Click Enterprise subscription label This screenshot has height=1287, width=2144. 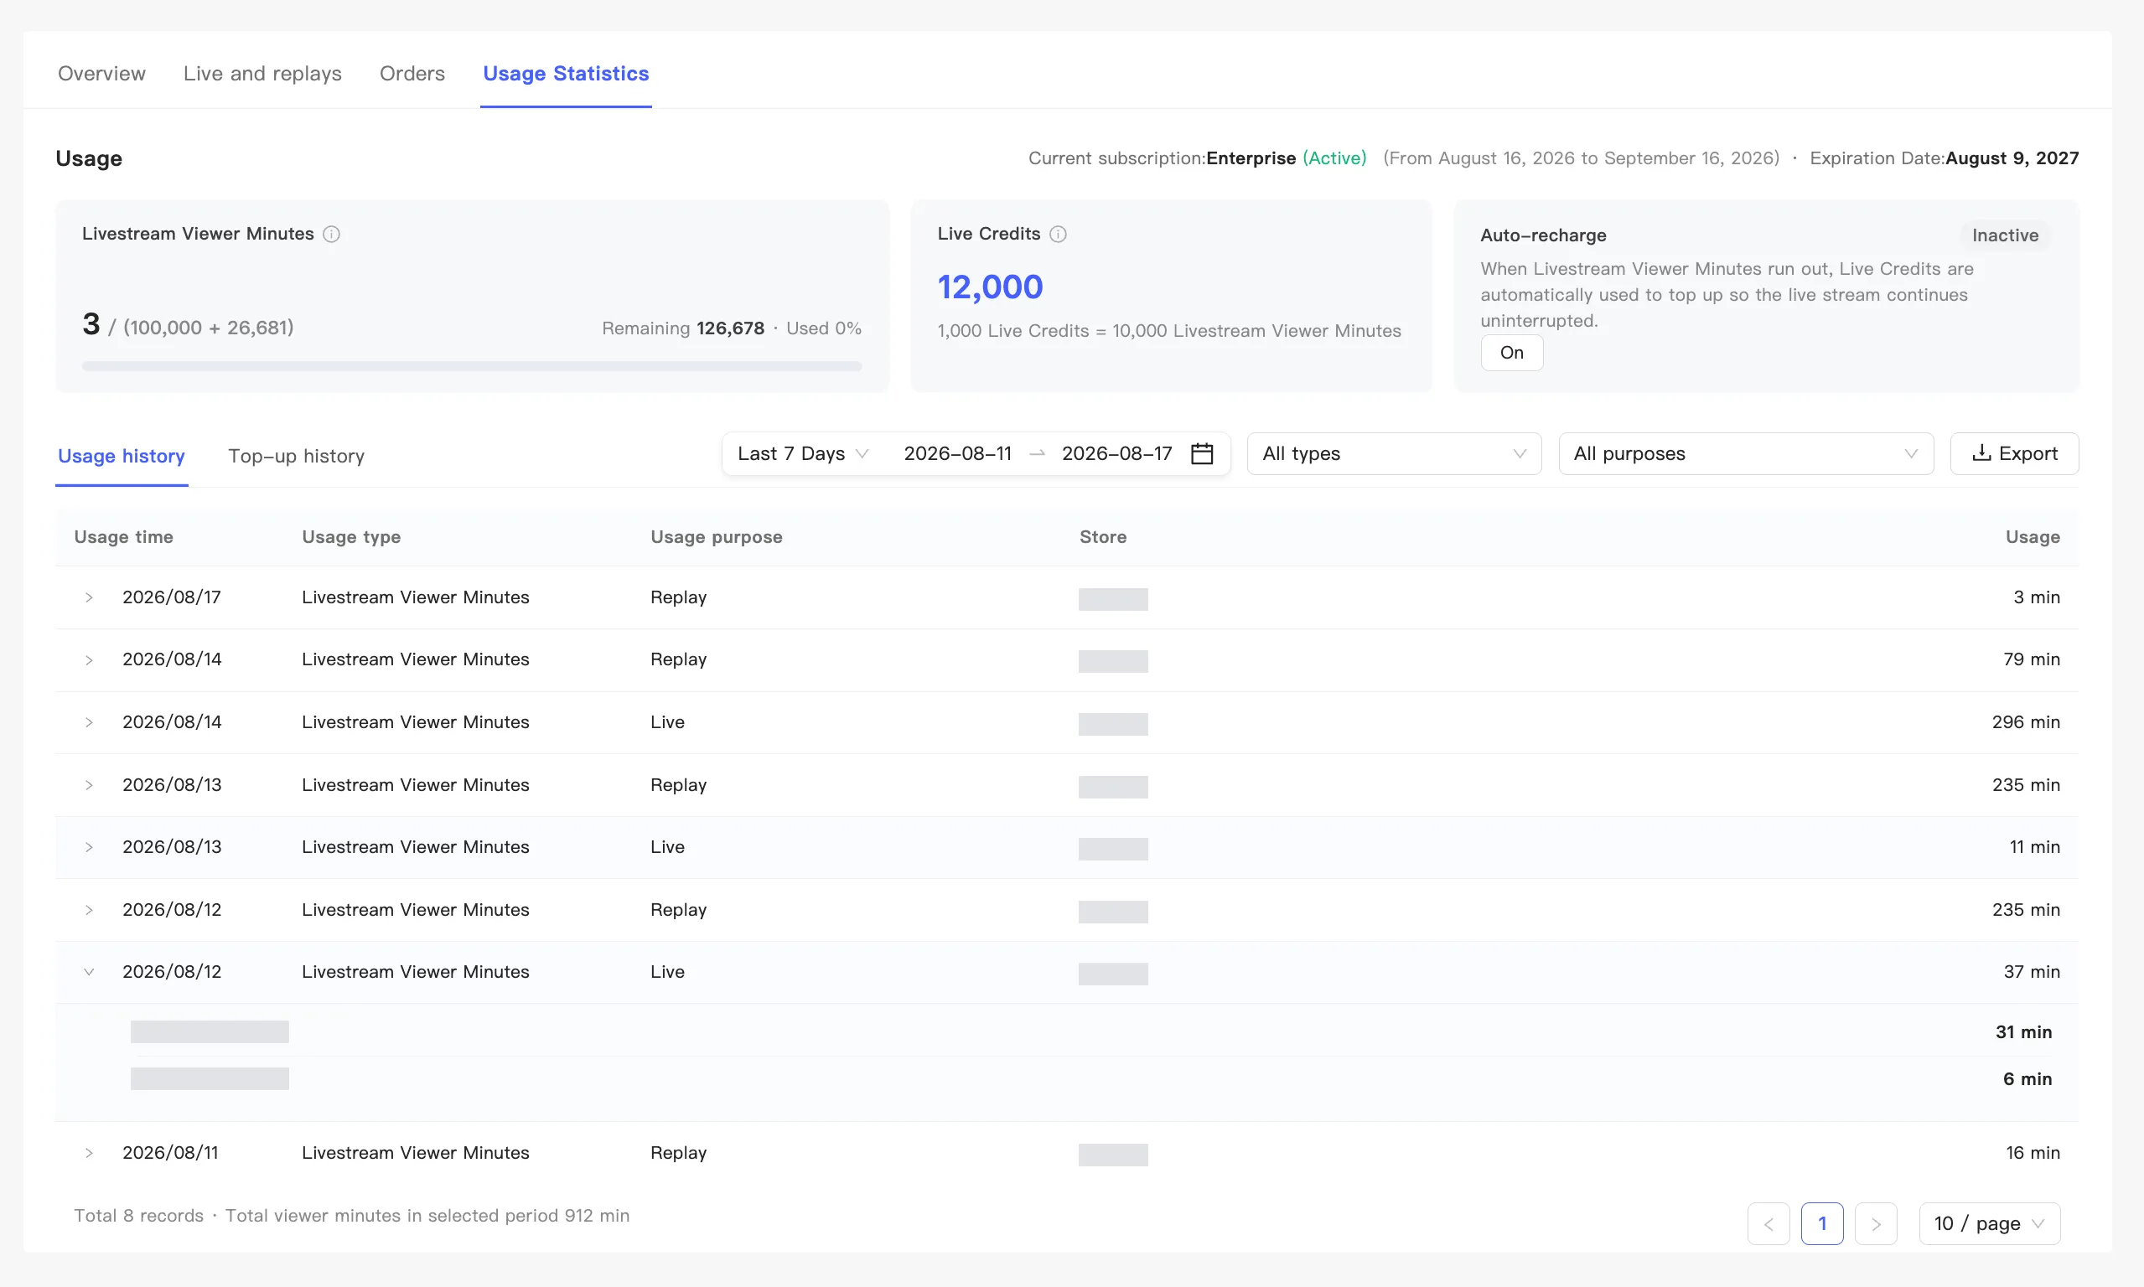coord(1251,158)
